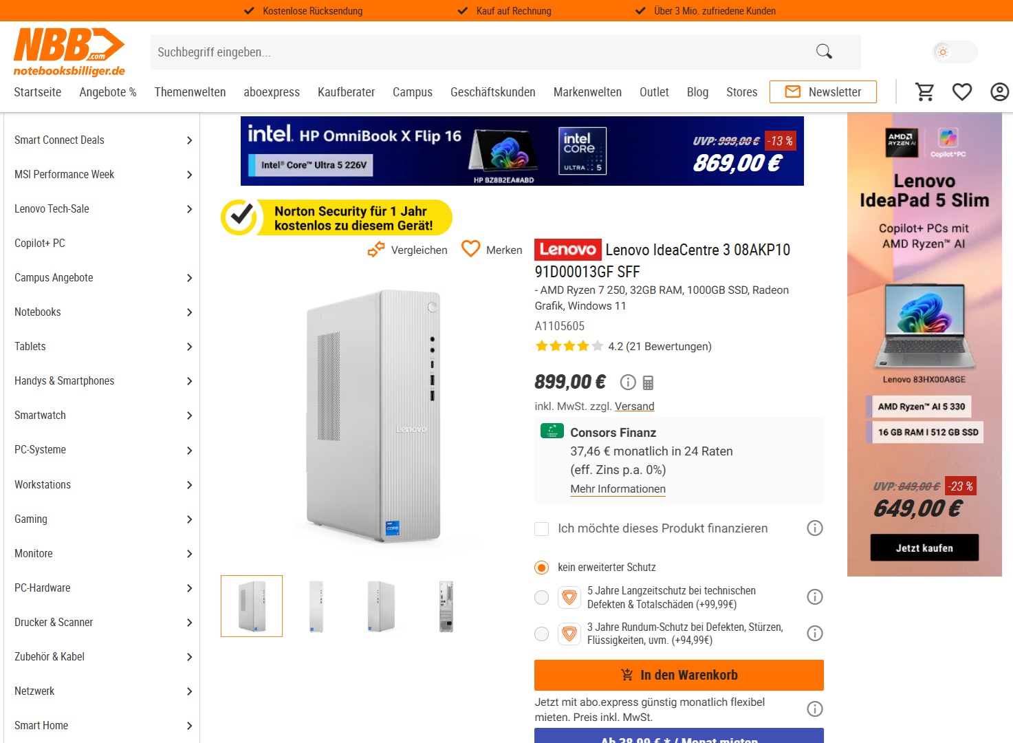Image resolution: width=1013 pixels, height=743 pixels.
Task: Click 'Jetzt kaufen' in IdeaPad ad
Action: (924, 548)
